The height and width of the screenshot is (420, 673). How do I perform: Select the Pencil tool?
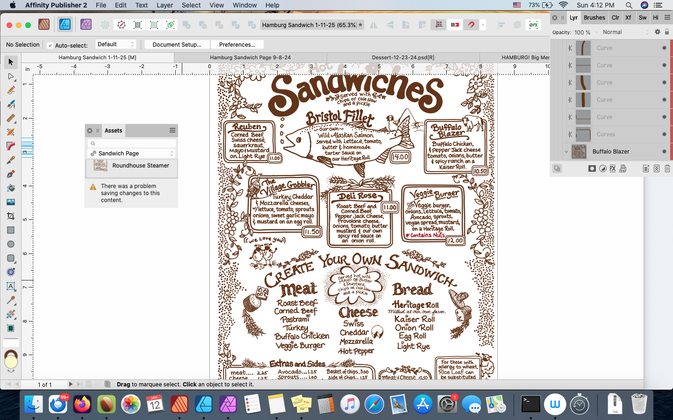11,90
